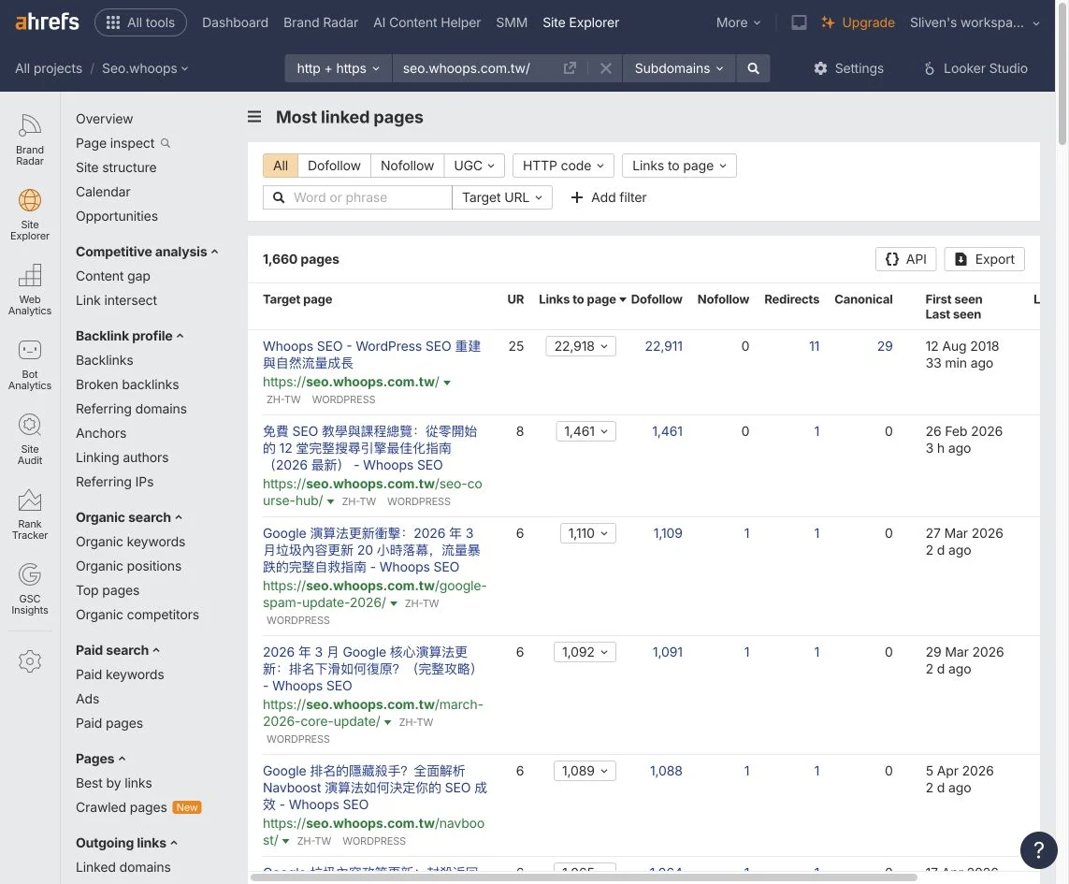The height and width of the screenshot is (884, 1069).
Task: Open the help question mark bubble
Action: pyautogui.click(x=1038, y=850)
